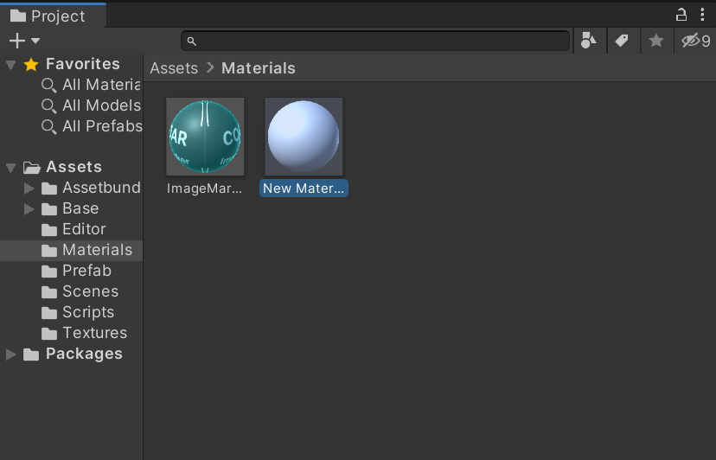Collapse the Assets tree triangle
Screen dimensions: 716x460
pos(11,168)
